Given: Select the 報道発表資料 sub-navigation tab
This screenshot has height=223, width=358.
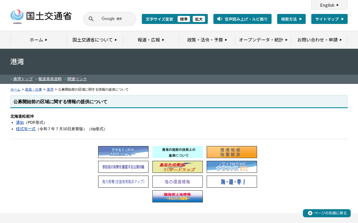Looking at the screenshot, I should pyautogui.click(x=50, y=79).
